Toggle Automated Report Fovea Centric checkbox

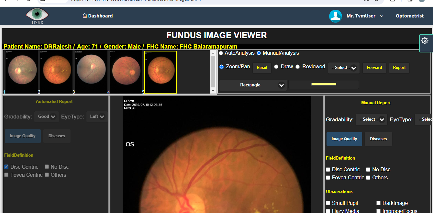tap(6, 175)
